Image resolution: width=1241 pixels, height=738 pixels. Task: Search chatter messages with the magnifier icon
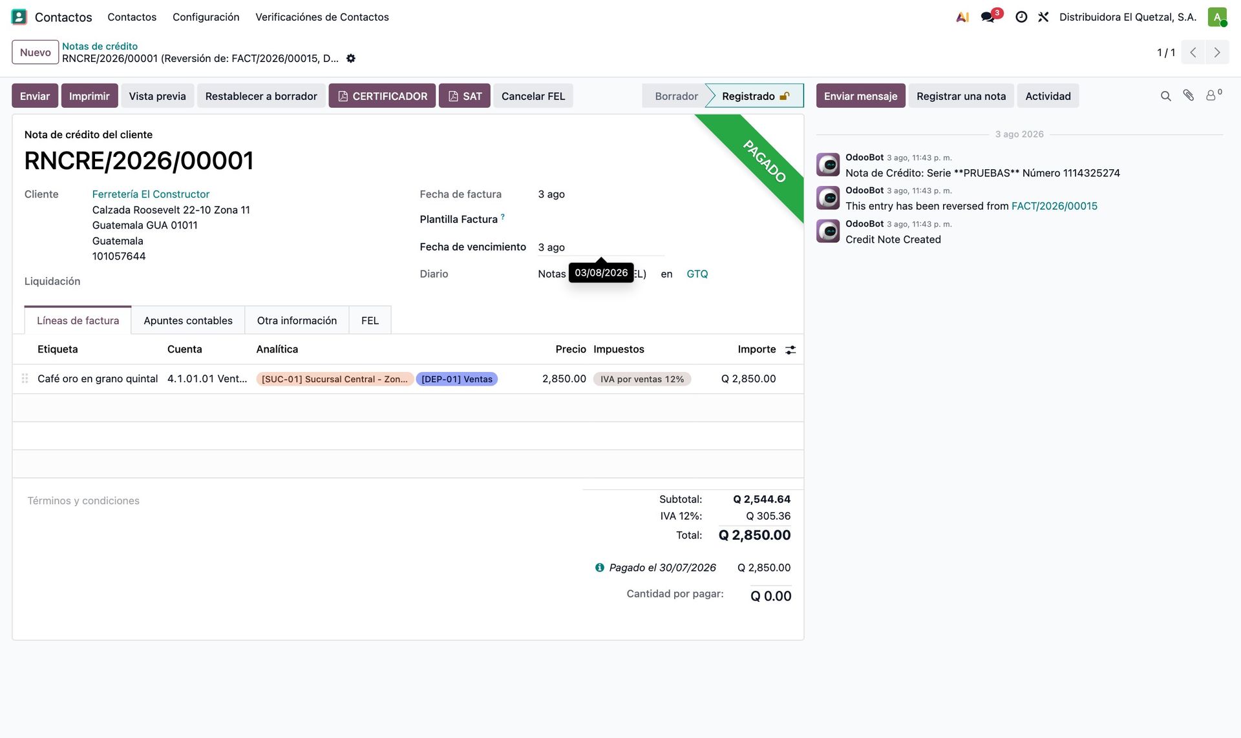[1165, 96]
